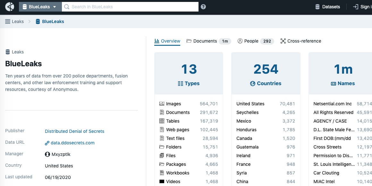Open the Datasets menu item
This screenshot has width=372, height=186.
(327, 7)
